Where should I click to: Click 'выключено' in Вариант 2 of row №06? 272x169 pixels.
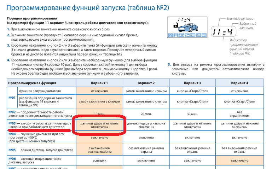pos(146,161)
